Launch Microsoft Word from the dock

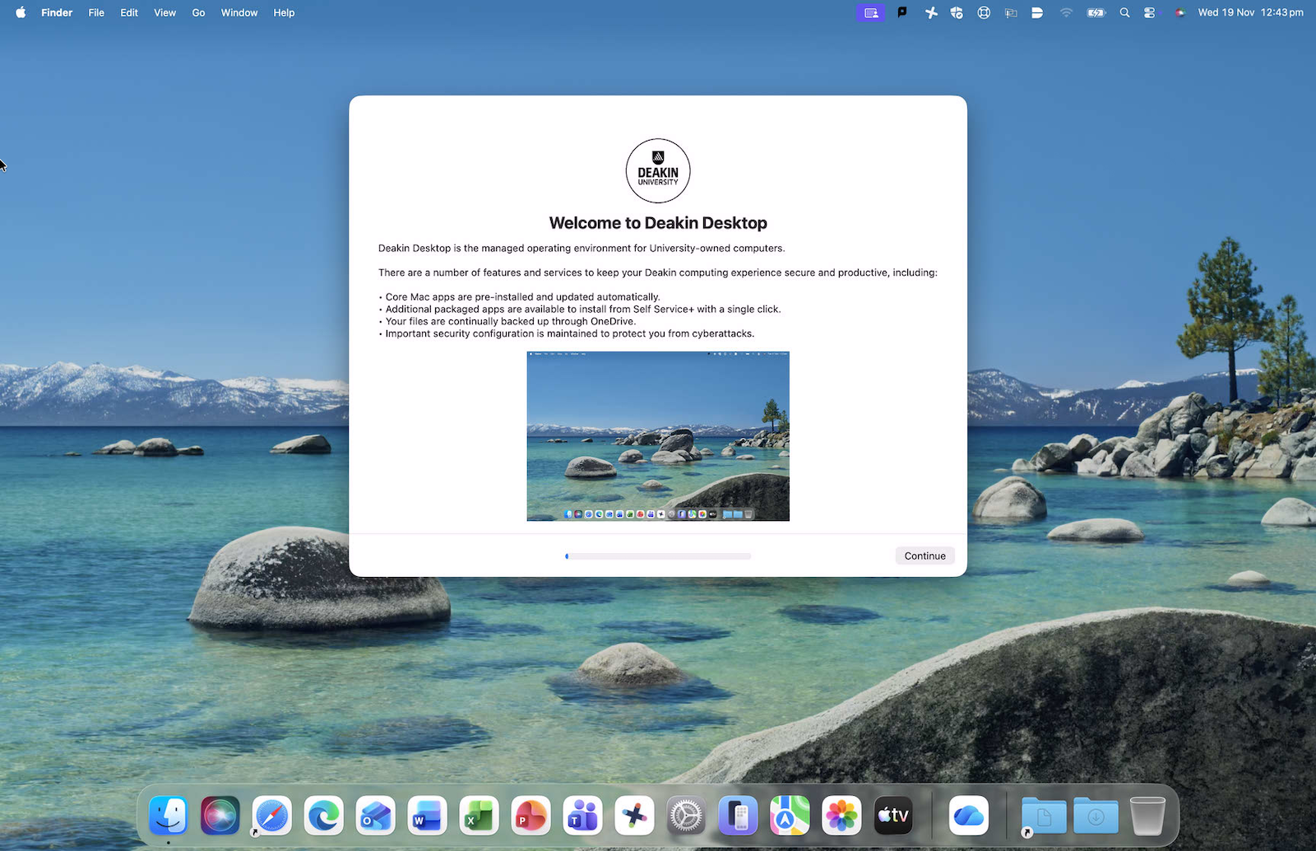(427, 816)
